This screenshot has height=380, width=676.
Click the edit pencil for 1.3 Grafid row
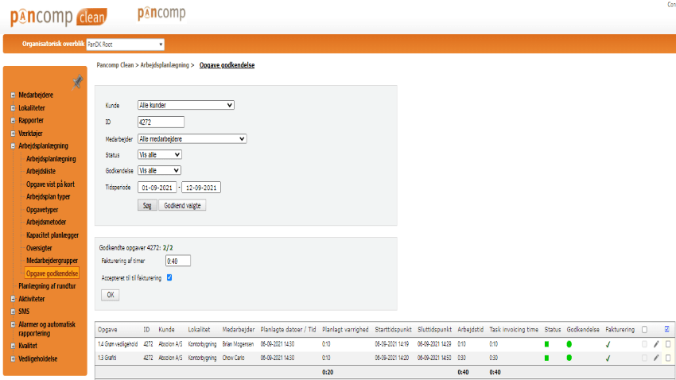click(x=656, y=358)
